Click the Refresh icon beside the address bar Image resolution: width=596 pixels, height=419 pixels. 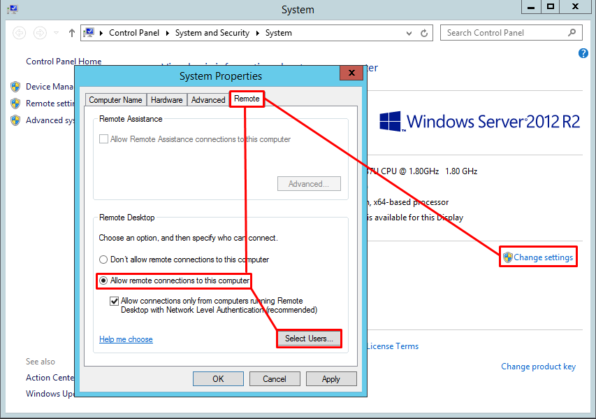[423, 32]
